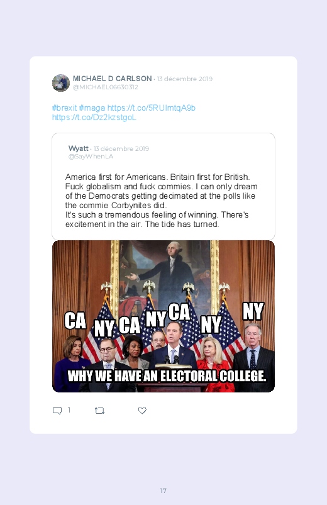This screenshot has width=327, height=505.
Task: Click the #brexit hashtag
Action: [x=64, y=108]
